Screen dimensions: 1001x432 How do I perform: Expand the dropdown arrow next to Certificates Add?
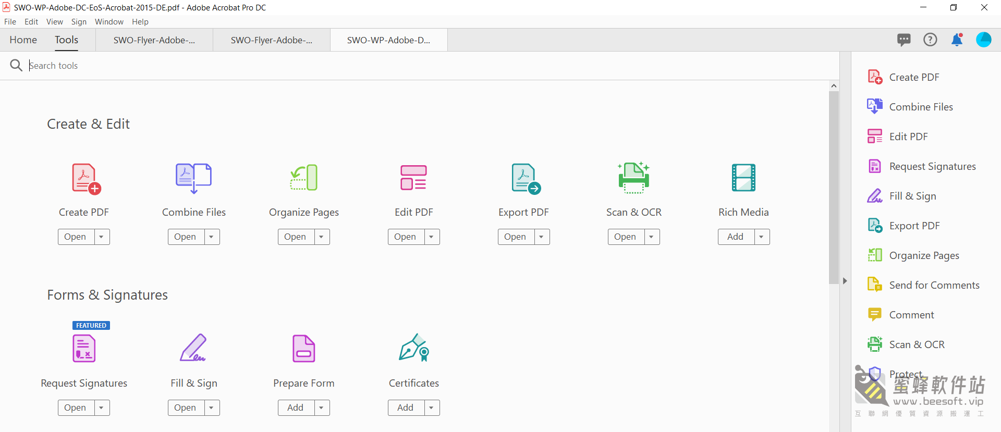tap(432, 408)
